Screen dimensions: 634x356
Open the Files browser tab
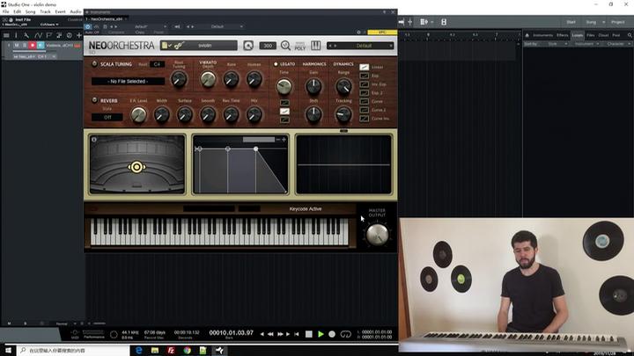click(591, 35)
